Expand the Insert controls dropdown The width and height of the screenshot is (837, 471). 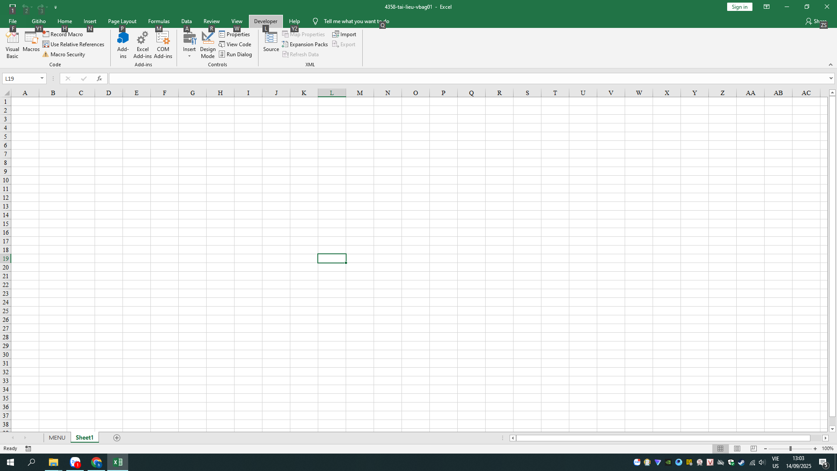[189, 56]
